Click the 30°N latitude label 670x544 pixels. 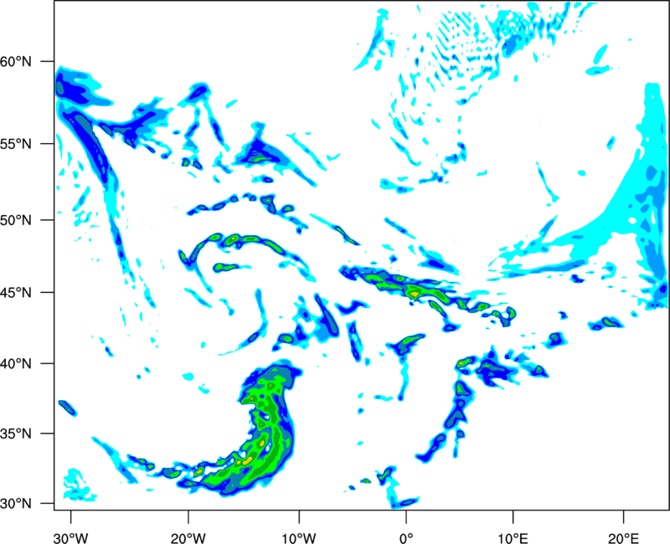coord(16,504)
